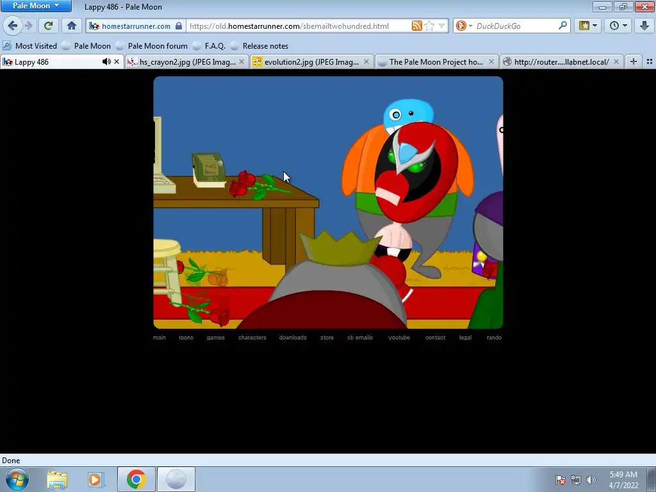
Task: Open the sb emails link
Action: pos(360,338)
